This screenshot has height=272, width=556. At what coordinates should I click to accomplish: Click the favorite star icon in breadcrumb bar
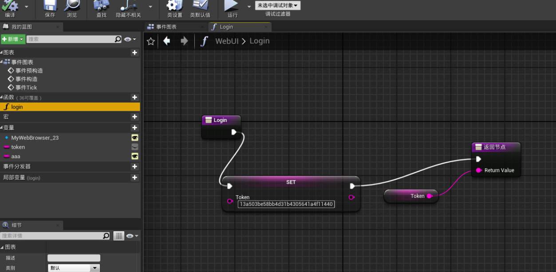coord(151,41)
